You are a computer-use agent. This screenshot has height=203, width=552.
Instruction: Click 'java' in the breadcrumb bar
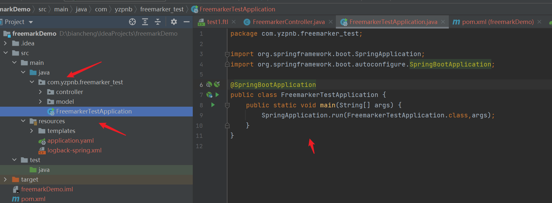(x=81, y=9)
